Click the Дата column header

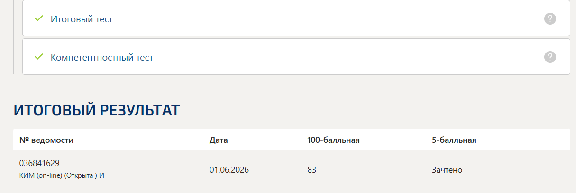click(x=219, y=140)
